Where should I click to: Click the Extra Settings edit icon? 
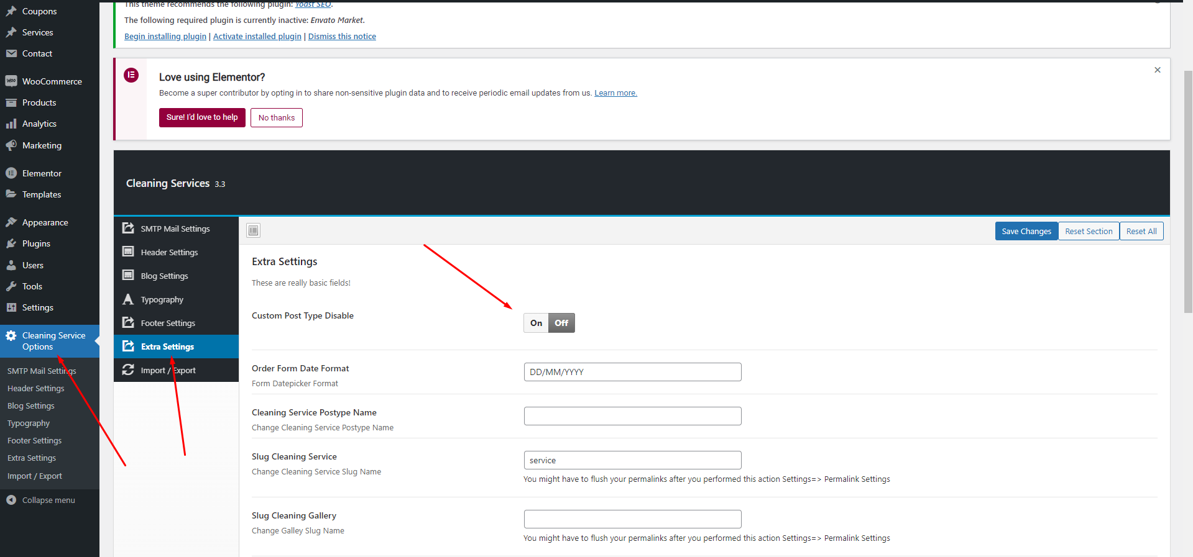[x=128, y=346]
